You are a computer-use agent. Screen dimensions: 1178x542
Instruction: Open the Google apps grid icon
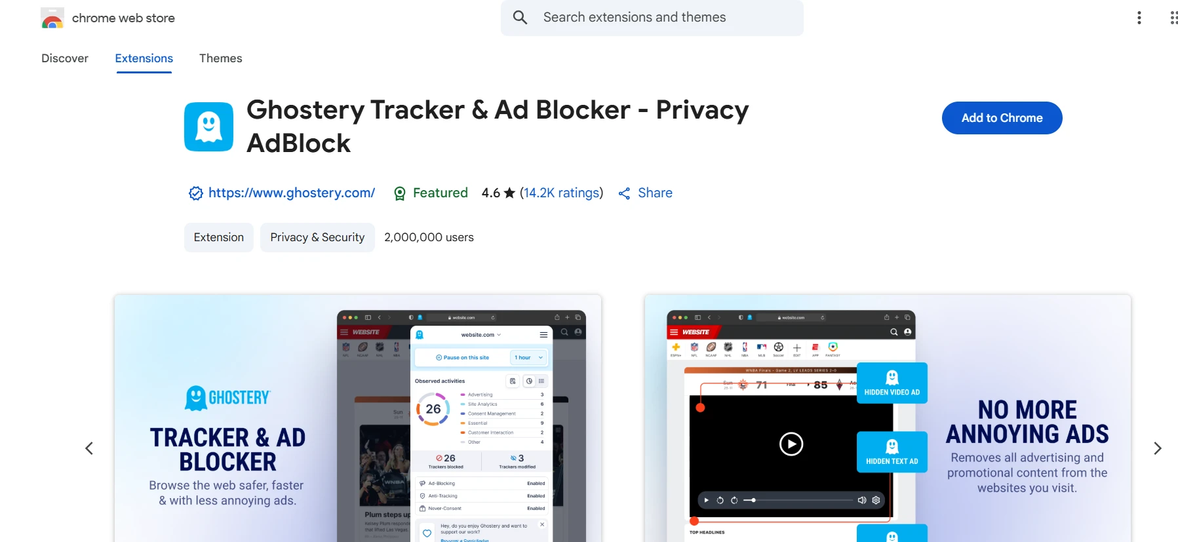point(1173,18)
